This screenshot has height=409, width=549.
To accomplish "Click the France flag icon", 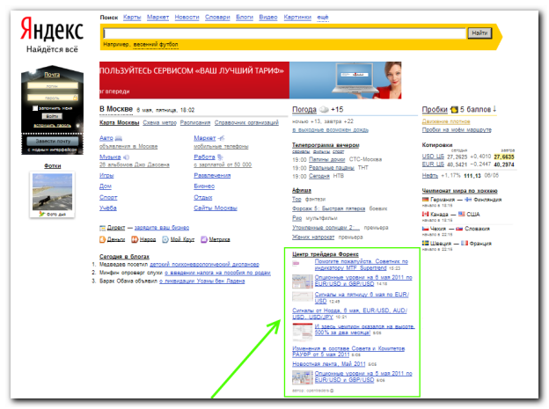I will pos(465,243).
